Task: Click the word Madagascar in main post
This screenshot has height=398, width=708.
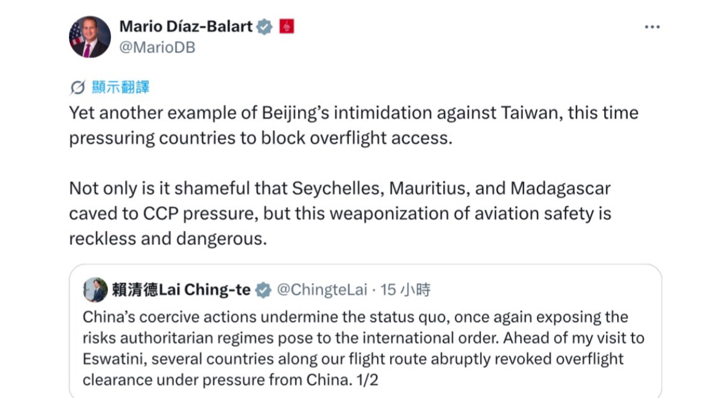Action: coord(560,189)
